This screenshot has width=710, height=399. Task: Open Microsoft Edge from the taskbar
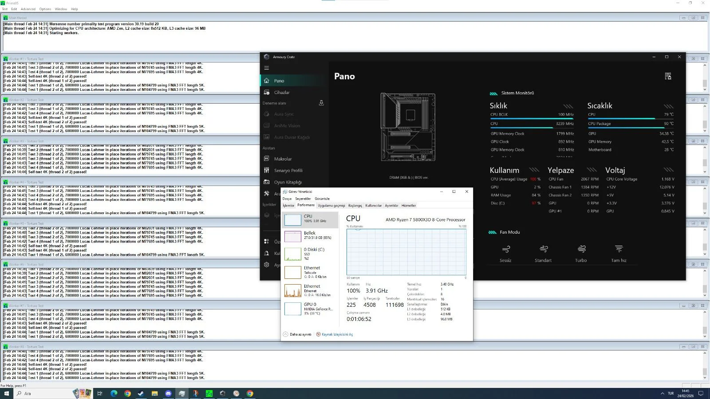pos(114,393)
